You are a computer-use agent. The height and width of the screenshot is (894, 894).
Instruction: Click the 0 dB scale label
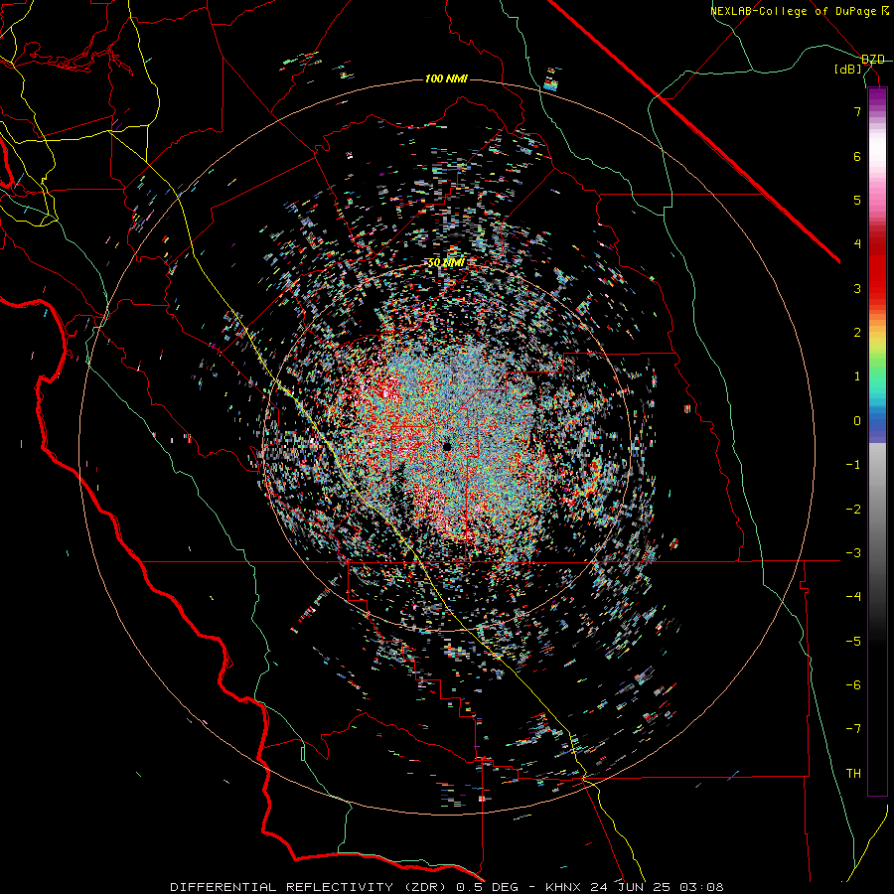pyautogui.click(x=857, y=421)
